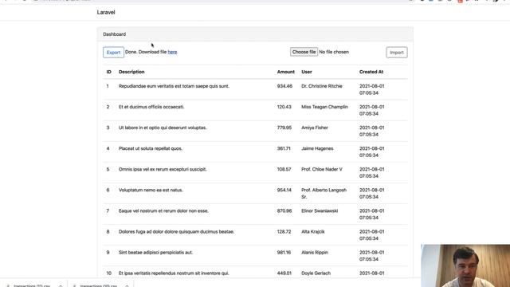This screenshot has height=287, width=510.
Task: Click user Alta Krajcik
Action: 313,232
